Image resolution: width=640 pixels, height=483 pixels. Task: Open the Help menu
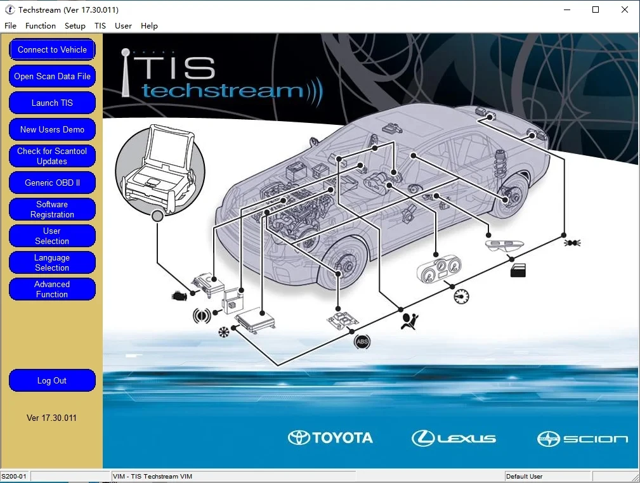click(149, 26)
